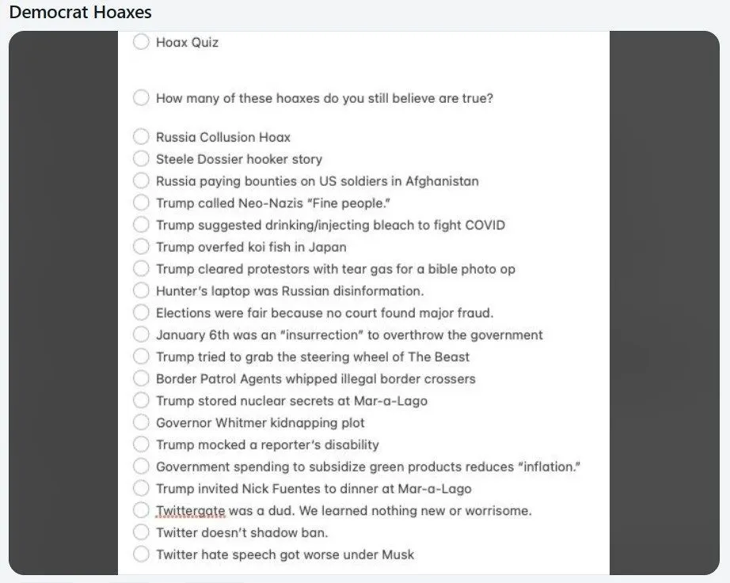Viewport: 730px width, 583px height.
Task: Tick the Steele Dossier hooker story option
Action: [x=141, y=159]
